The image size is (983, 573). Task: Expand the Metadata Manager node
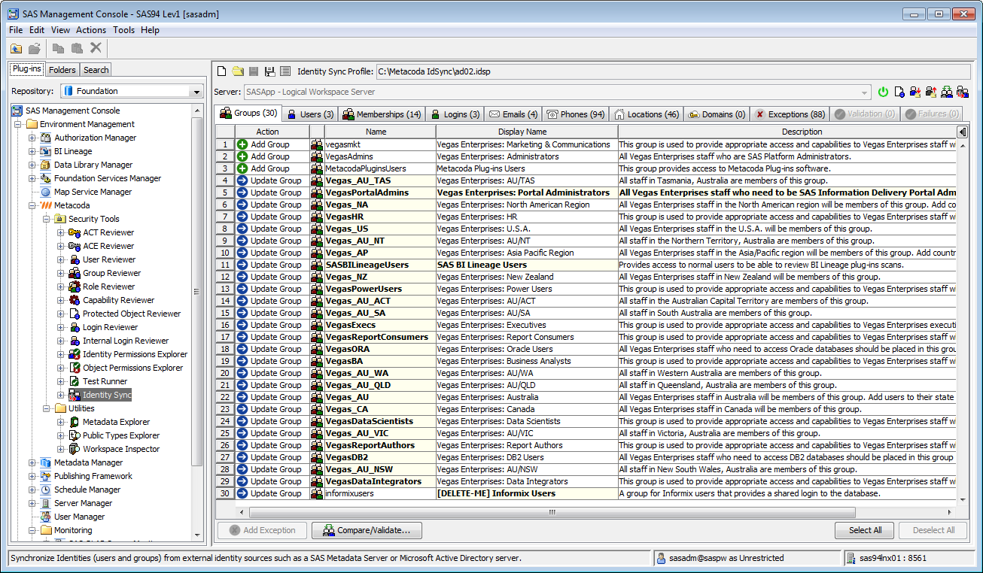click(x=32, y=462)
